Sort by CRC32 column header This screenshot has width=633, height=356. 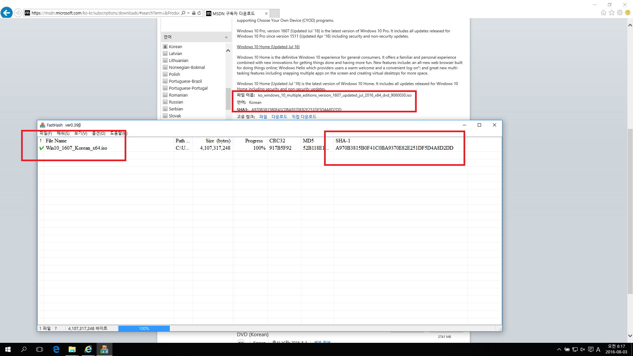(284, 141)
